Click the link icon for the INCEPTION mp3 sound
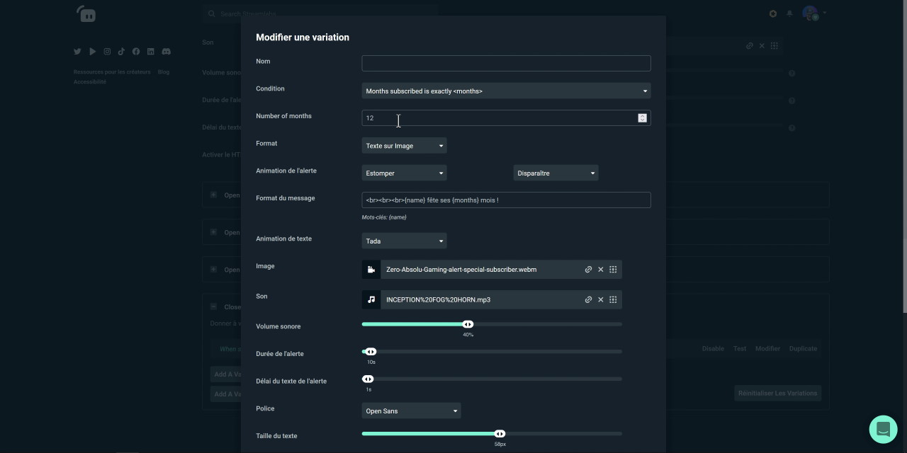The image size is (907, 453). tap(588, 300)
